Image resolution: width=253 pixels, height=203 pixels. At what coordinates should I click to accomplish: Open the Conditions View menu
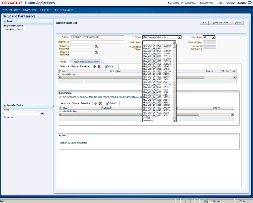(76, 103)
